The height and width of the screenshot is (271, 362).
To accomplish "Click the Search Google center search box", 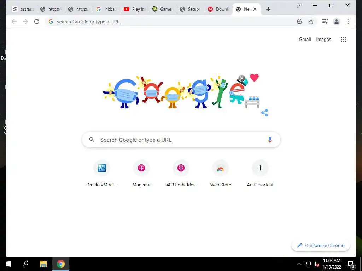I will [x=181, y=140].
